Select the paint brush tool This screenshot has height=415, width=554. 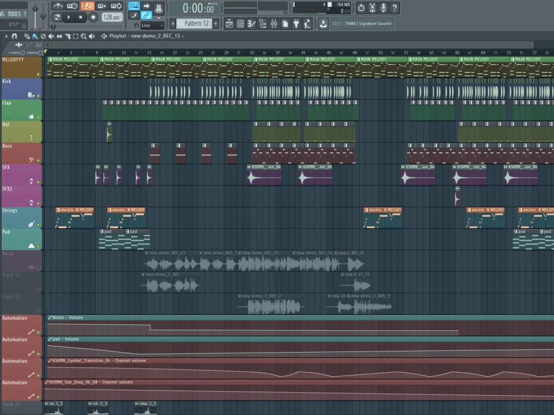click(x=35, y=36)
